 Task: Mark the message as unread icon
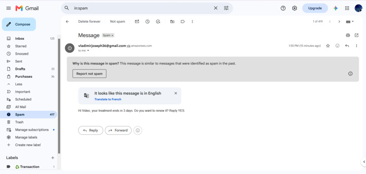click(x=137, y=22)
